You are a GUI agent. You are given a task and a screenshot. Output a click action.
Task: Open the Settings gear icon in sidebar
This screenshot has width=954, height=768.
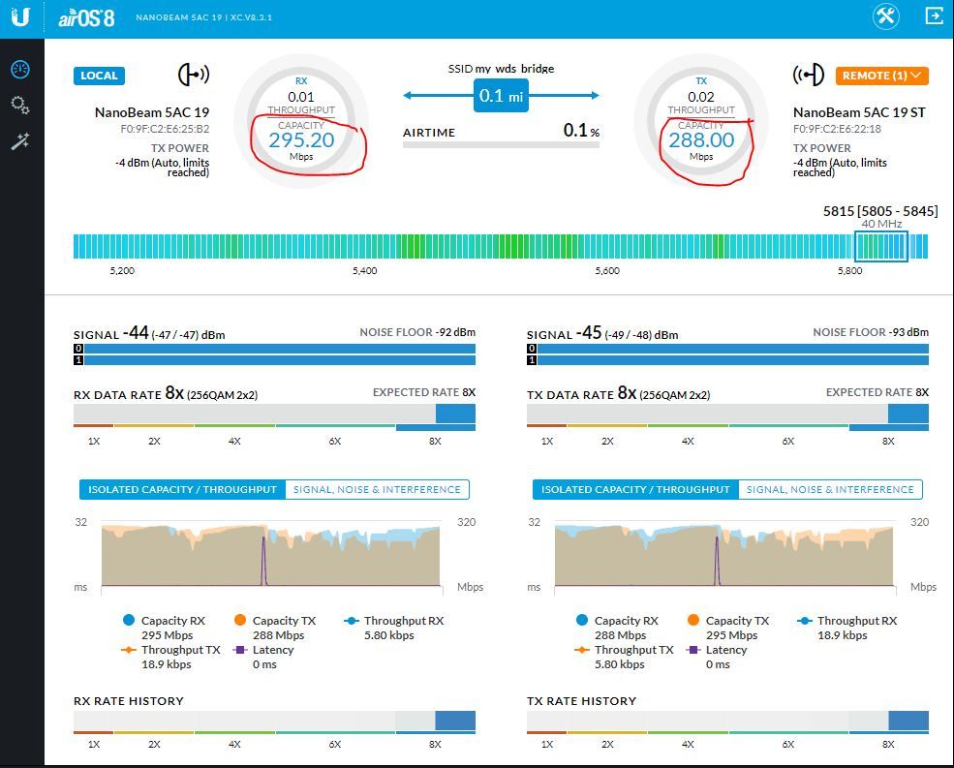[x=20, y=105]
